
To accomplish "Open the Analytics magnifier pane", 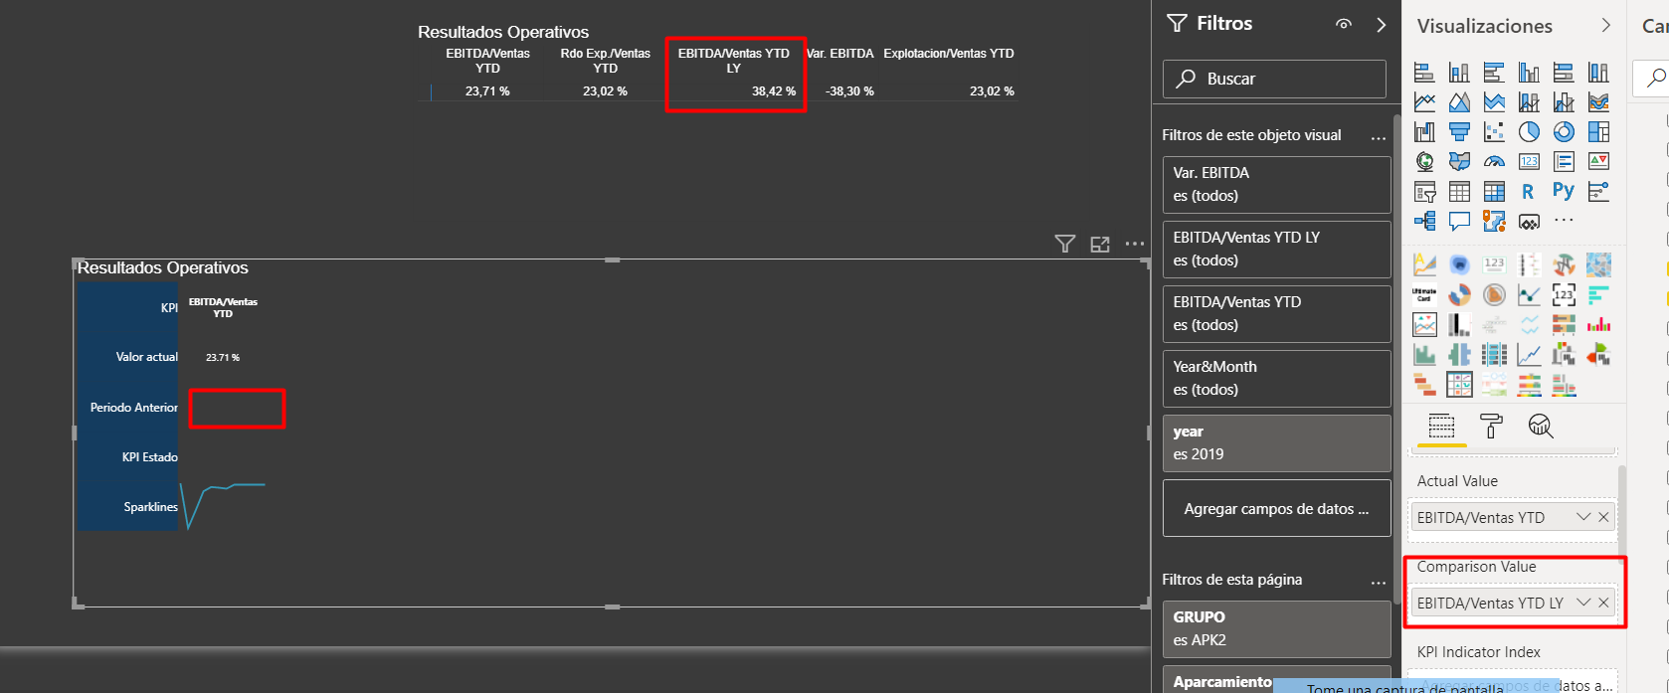I will [x=1541, y=426].
